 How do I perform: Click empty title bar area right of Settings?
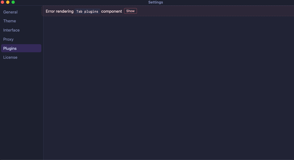228,2
